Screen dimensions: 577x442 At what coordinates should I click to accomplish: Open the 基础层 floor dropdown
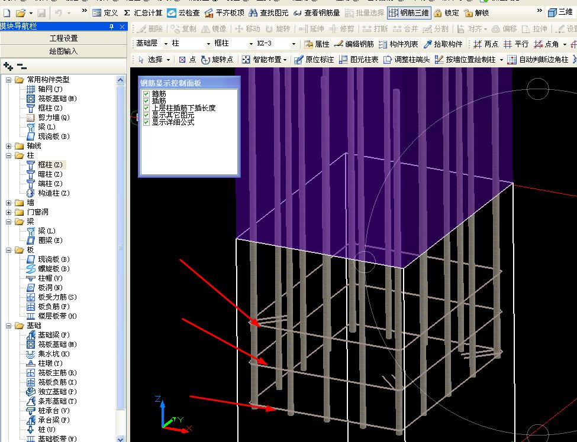[x=166, y=44]
